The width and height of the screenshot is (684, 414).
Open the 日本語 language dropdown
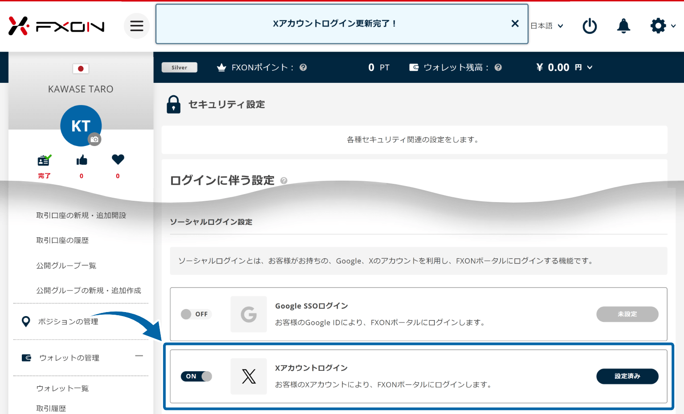coord(547,26)
